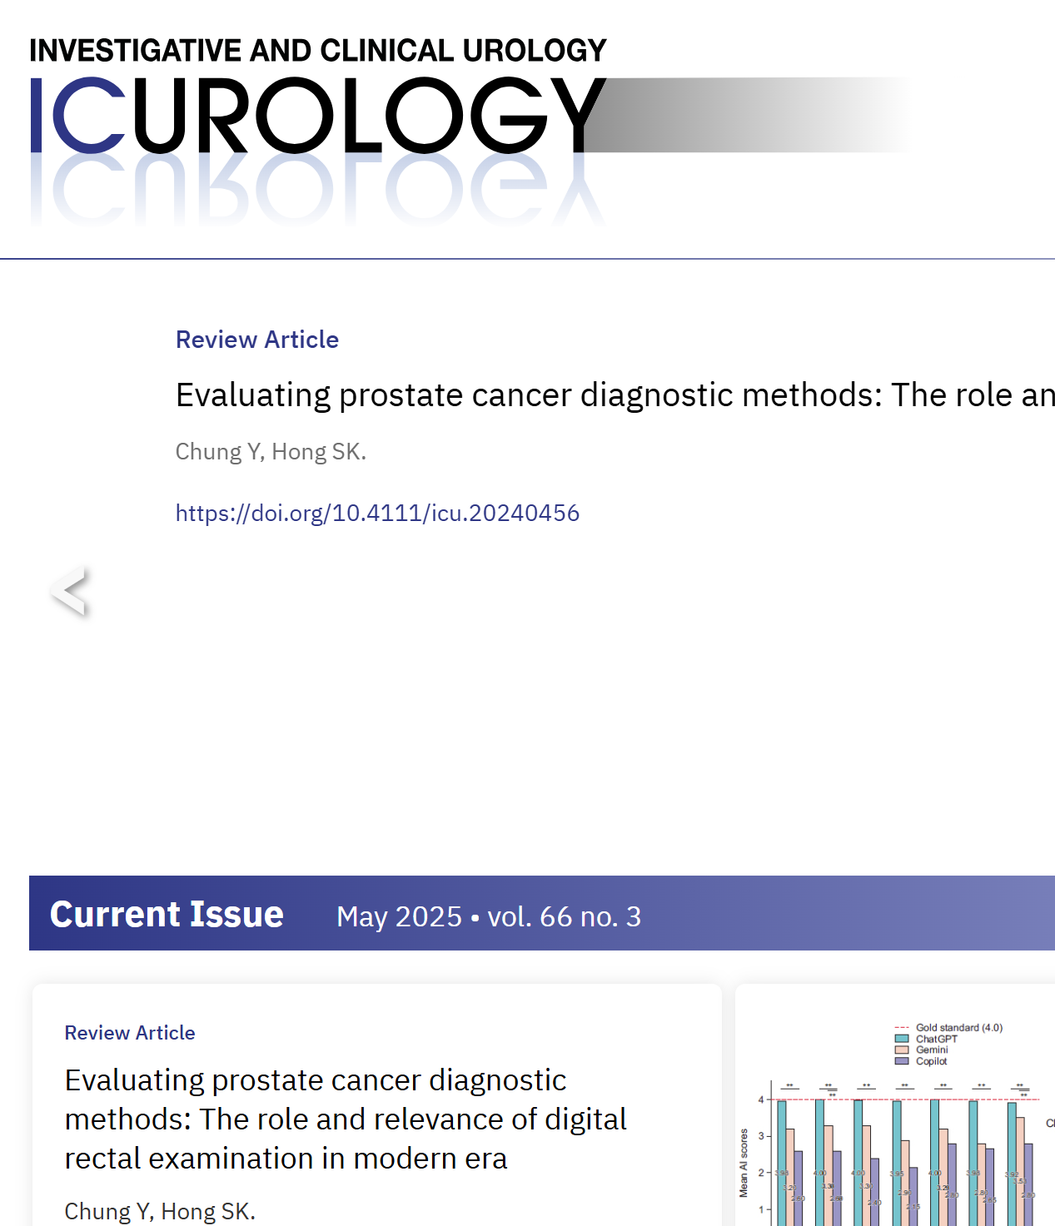This screenshot has height=1226, width=1055.
Task: Select the 'Review Article' label in the featured slider
Action: tap(257, 340)
